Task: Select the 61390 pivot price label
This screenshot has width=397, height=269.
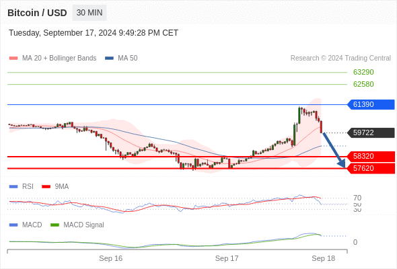Action: [371, 104]
